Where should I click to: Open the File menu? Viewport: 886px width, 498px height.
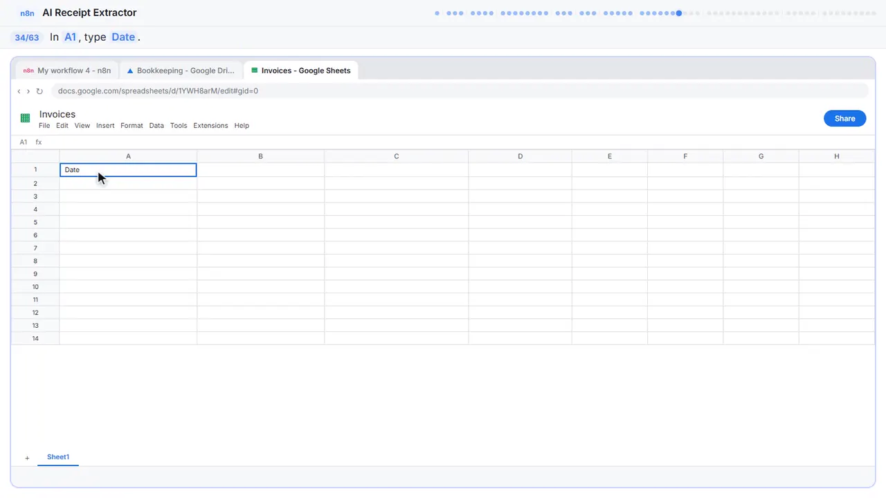click(x=44, y=126)
